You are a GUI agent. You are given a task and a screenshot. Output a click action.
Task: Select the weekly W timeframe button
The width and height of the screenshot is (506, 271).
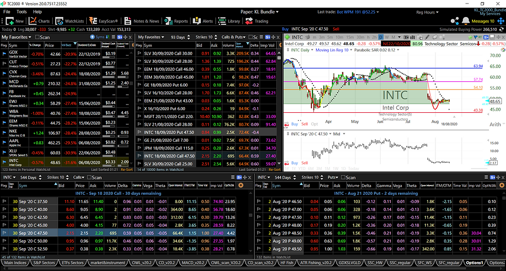(387, 37)
